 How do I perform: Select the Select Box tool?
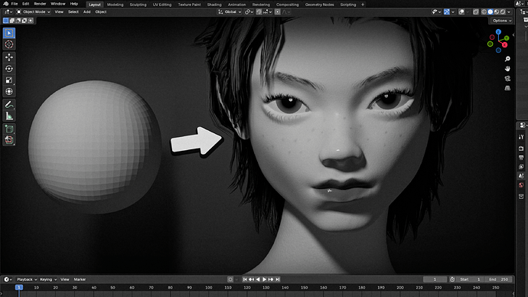pyautogui.click(x=9, y=33)
